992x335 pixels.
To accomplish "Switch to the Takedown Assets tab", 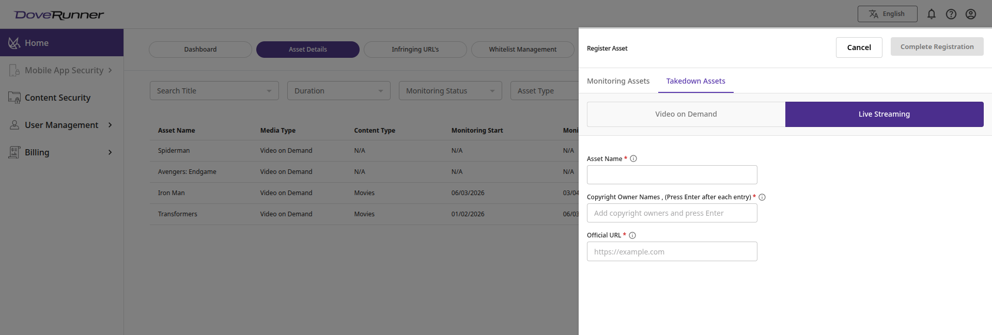I will (x=695, y=81).
